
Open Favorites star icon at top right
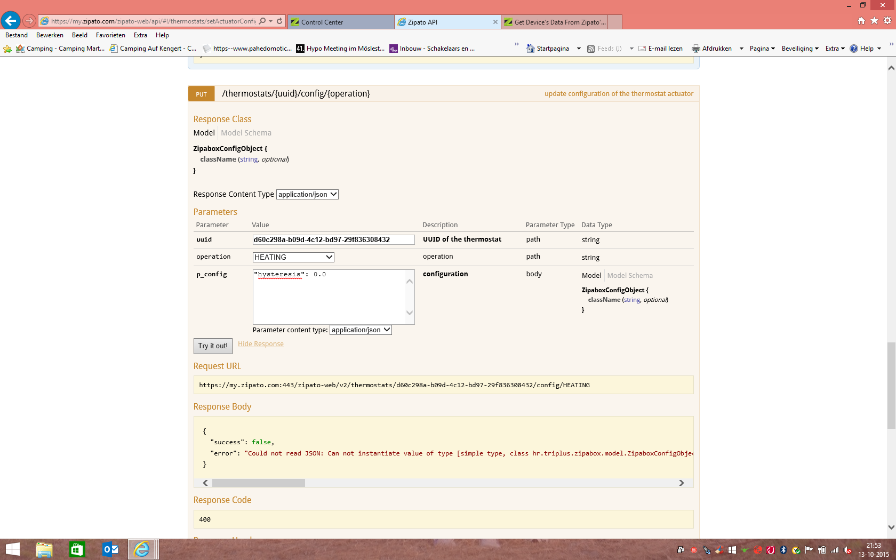(x=874, y=21)
